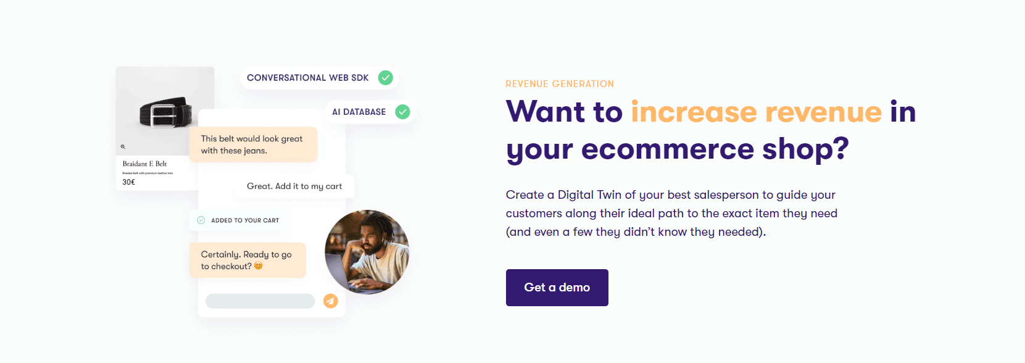
Task: Click the green checkmark beside AI Database
Action: tap(405, 112)
